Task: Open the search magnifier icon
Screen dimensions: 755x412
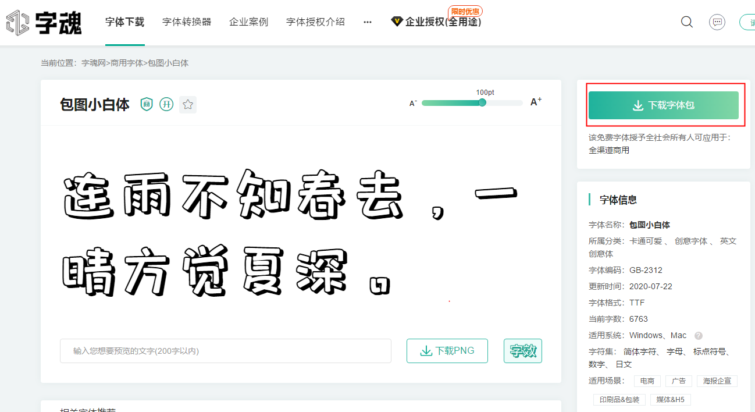Action: [687, 22]
